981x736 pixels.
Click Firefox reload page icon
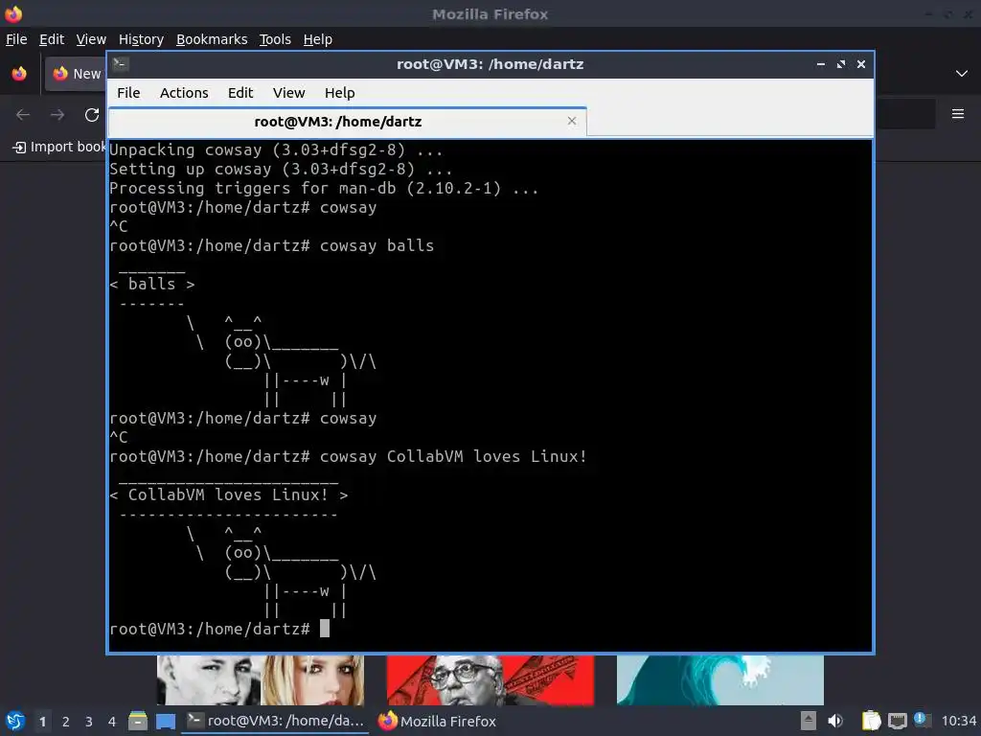[92, 115]
